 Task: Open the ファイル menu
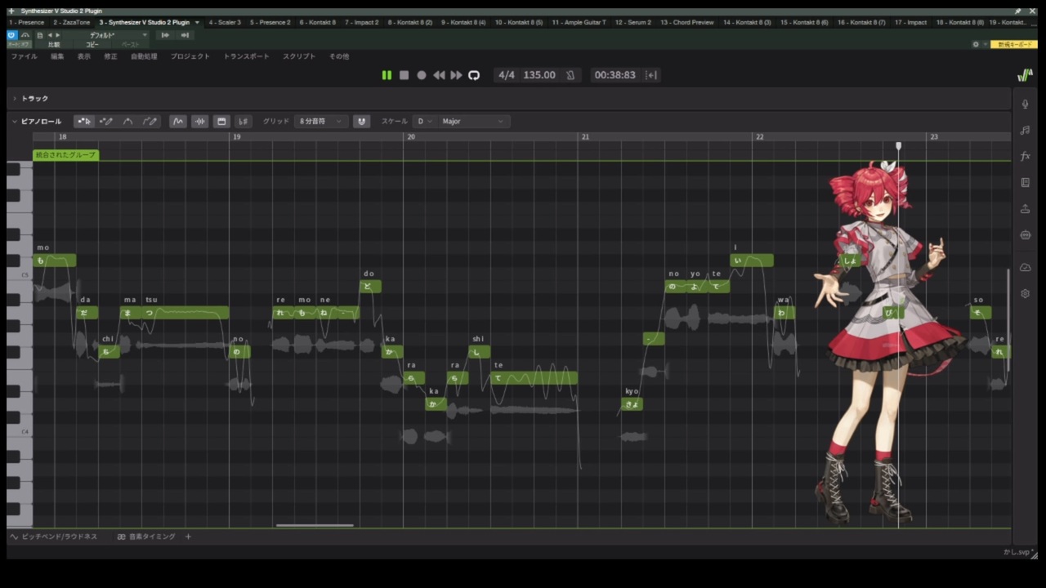point(25,56)
